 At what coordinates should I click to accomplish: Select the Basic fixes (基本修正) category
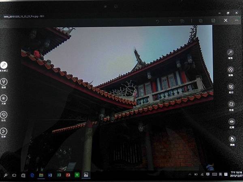click(x=4, y=66)
